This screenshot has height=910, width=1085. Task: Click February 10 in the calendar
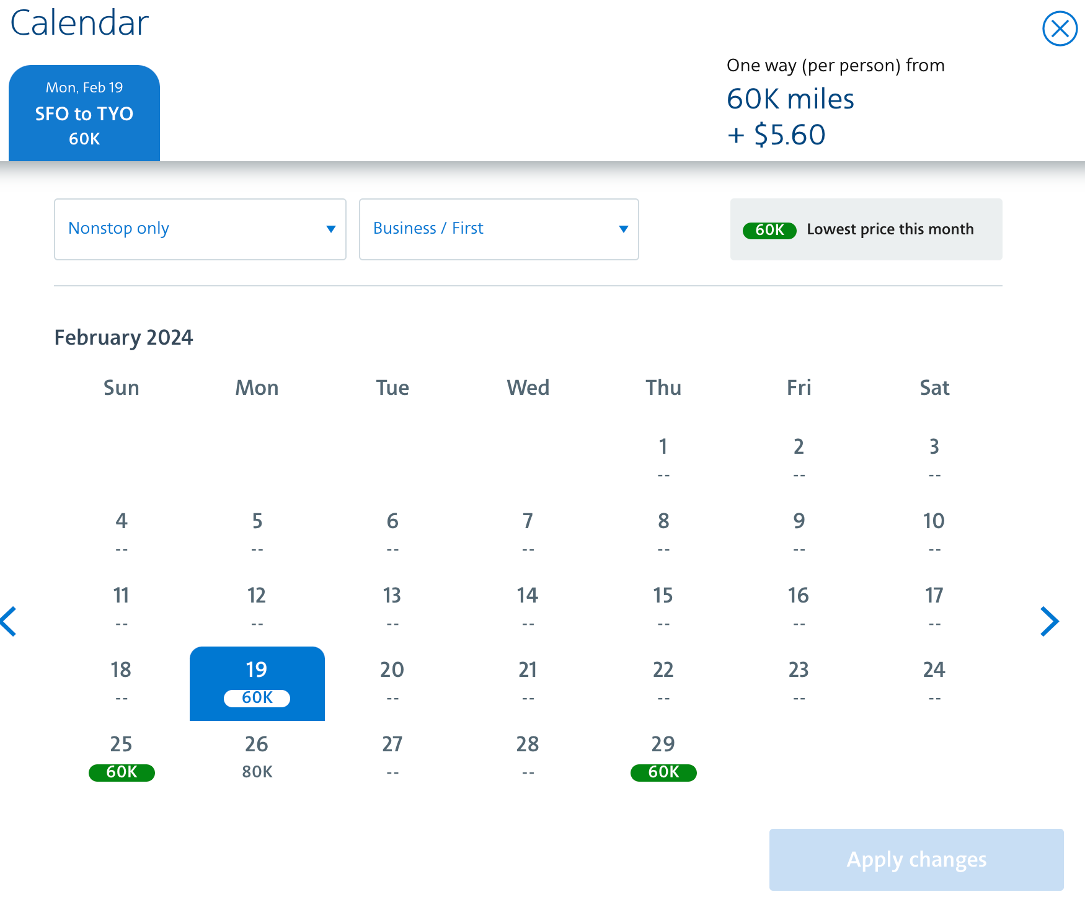[x=934, y=534]
